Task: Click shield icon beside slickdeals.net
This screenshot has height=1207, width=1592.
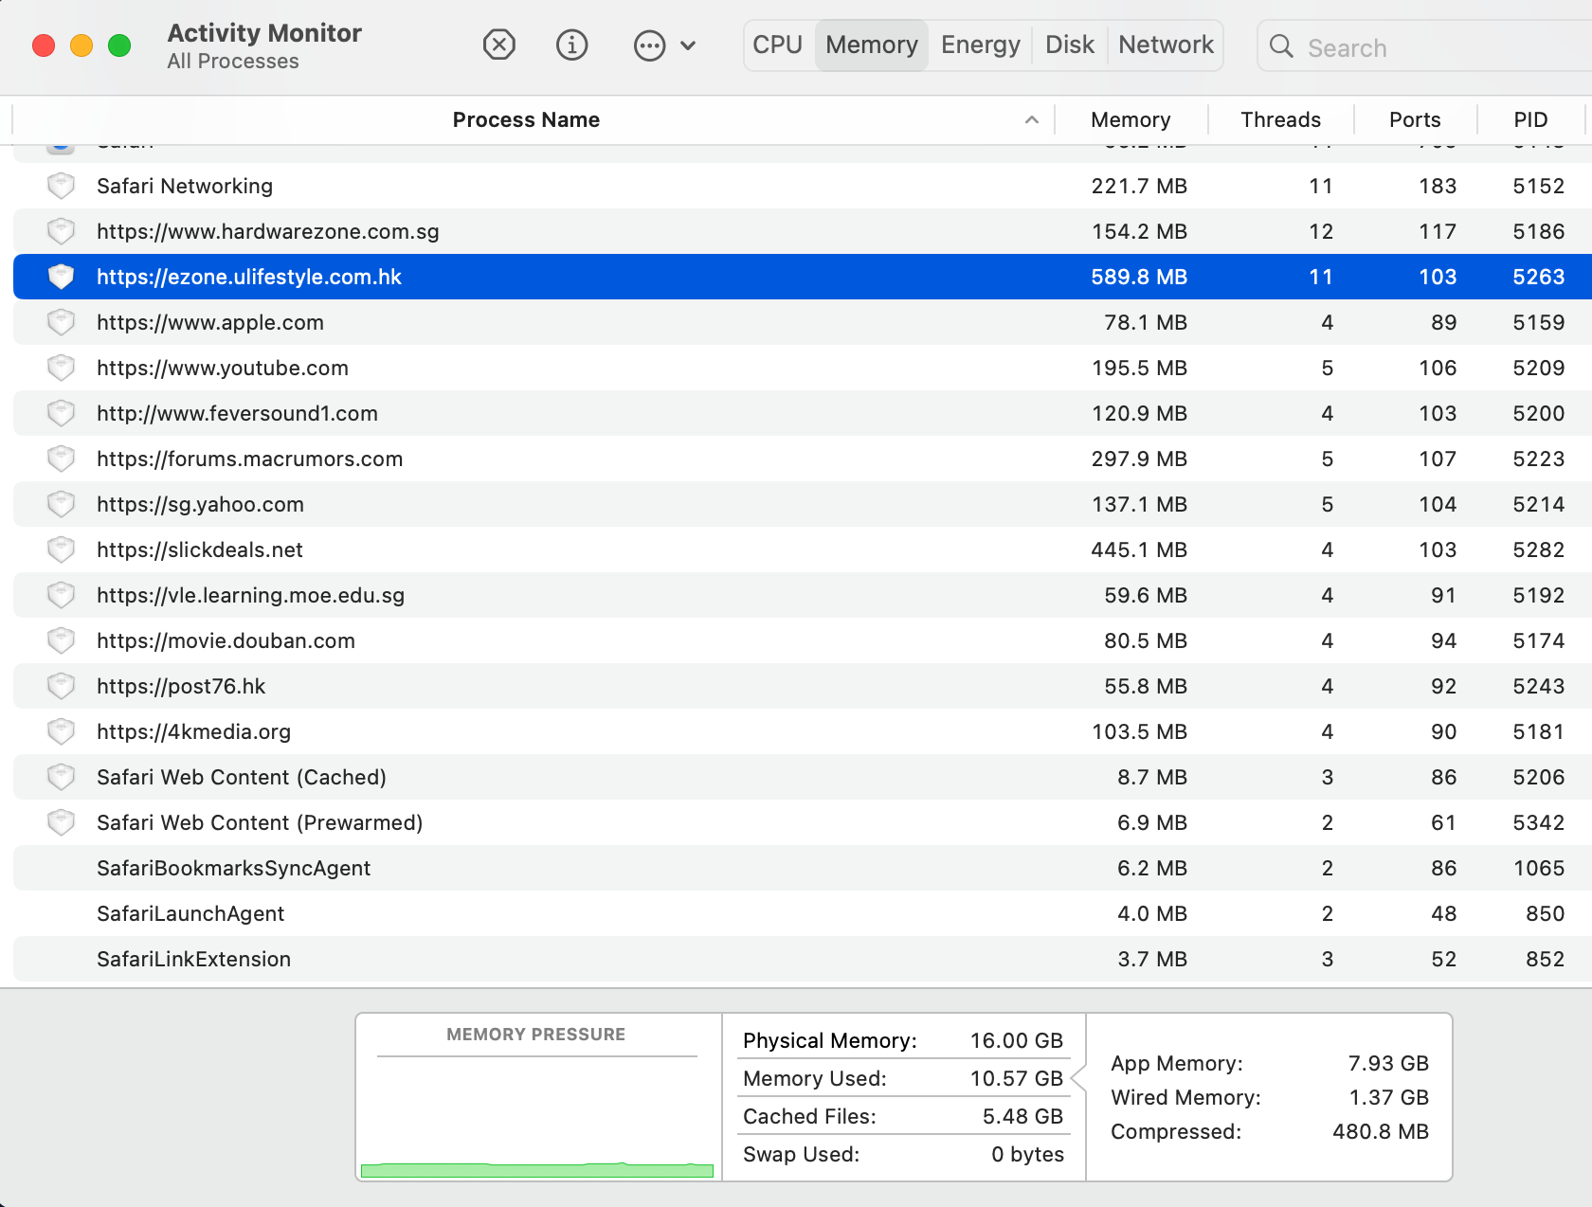Action: point(62,549)
